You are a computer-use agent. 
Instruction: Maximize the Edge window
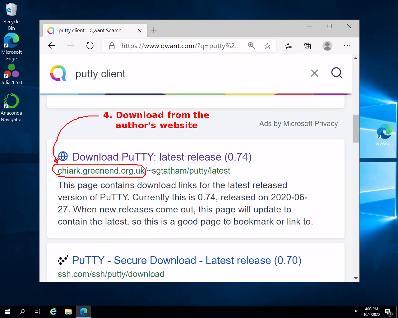pos(329,26)
